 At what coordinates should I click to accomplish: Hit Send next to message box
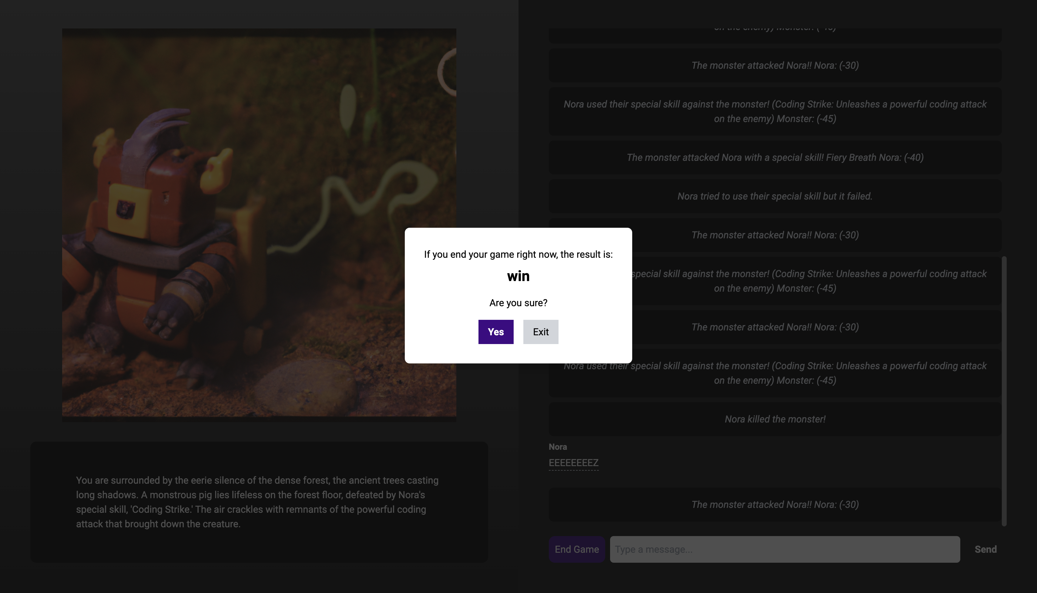pyautogui.click(x=985, y=549)
